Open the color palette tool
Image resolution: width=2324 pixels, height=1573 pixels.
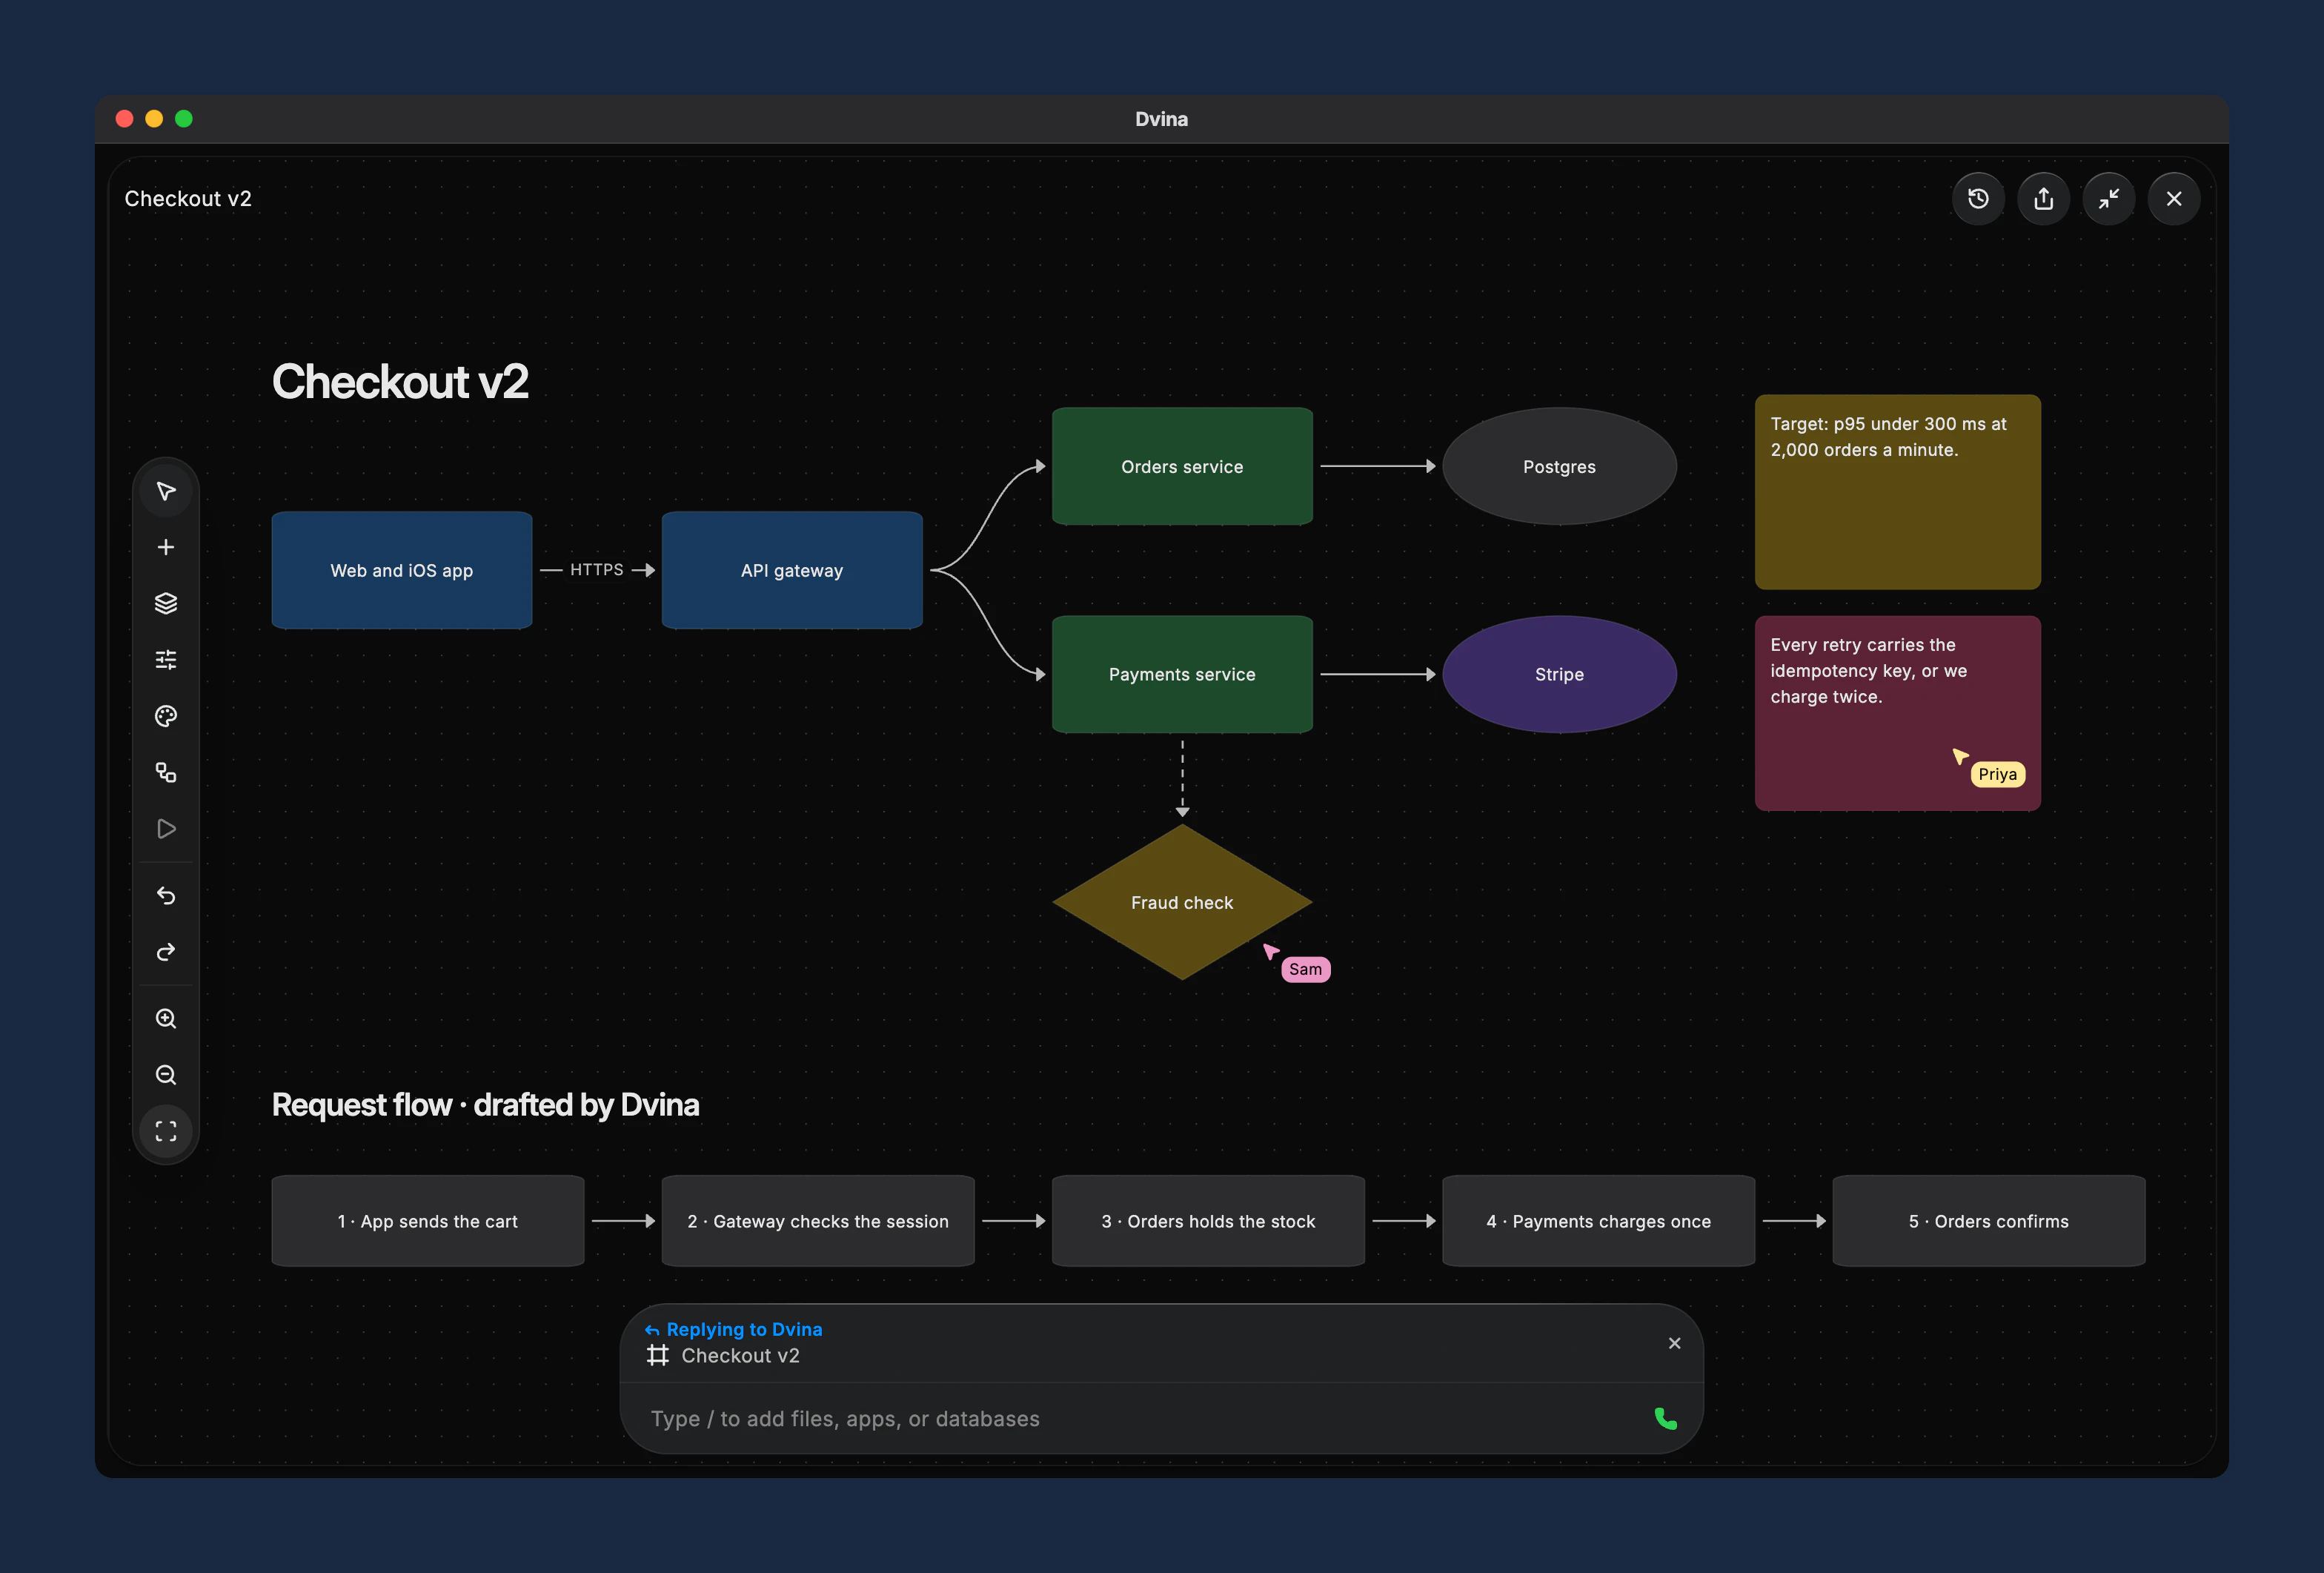tap(166, 716)
